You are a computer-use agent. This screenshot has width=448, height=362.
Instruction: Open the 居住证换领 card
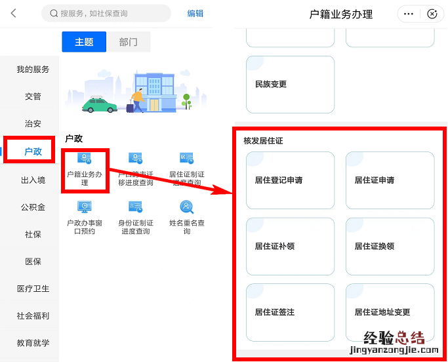(x=390, y=247)
